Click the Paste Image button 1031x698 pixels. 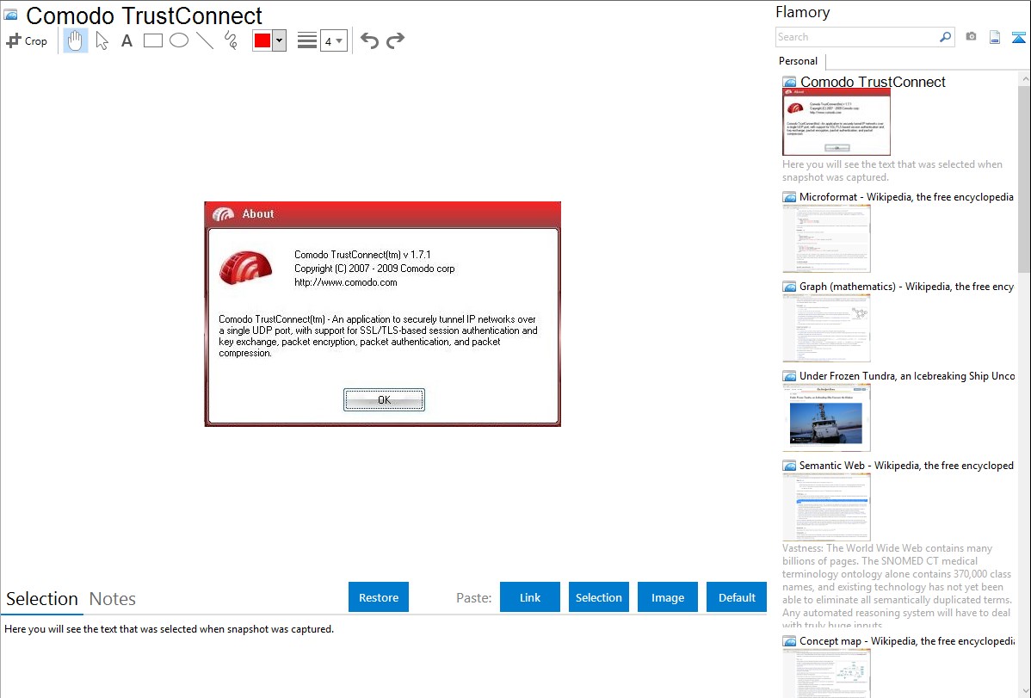(667, 597)
